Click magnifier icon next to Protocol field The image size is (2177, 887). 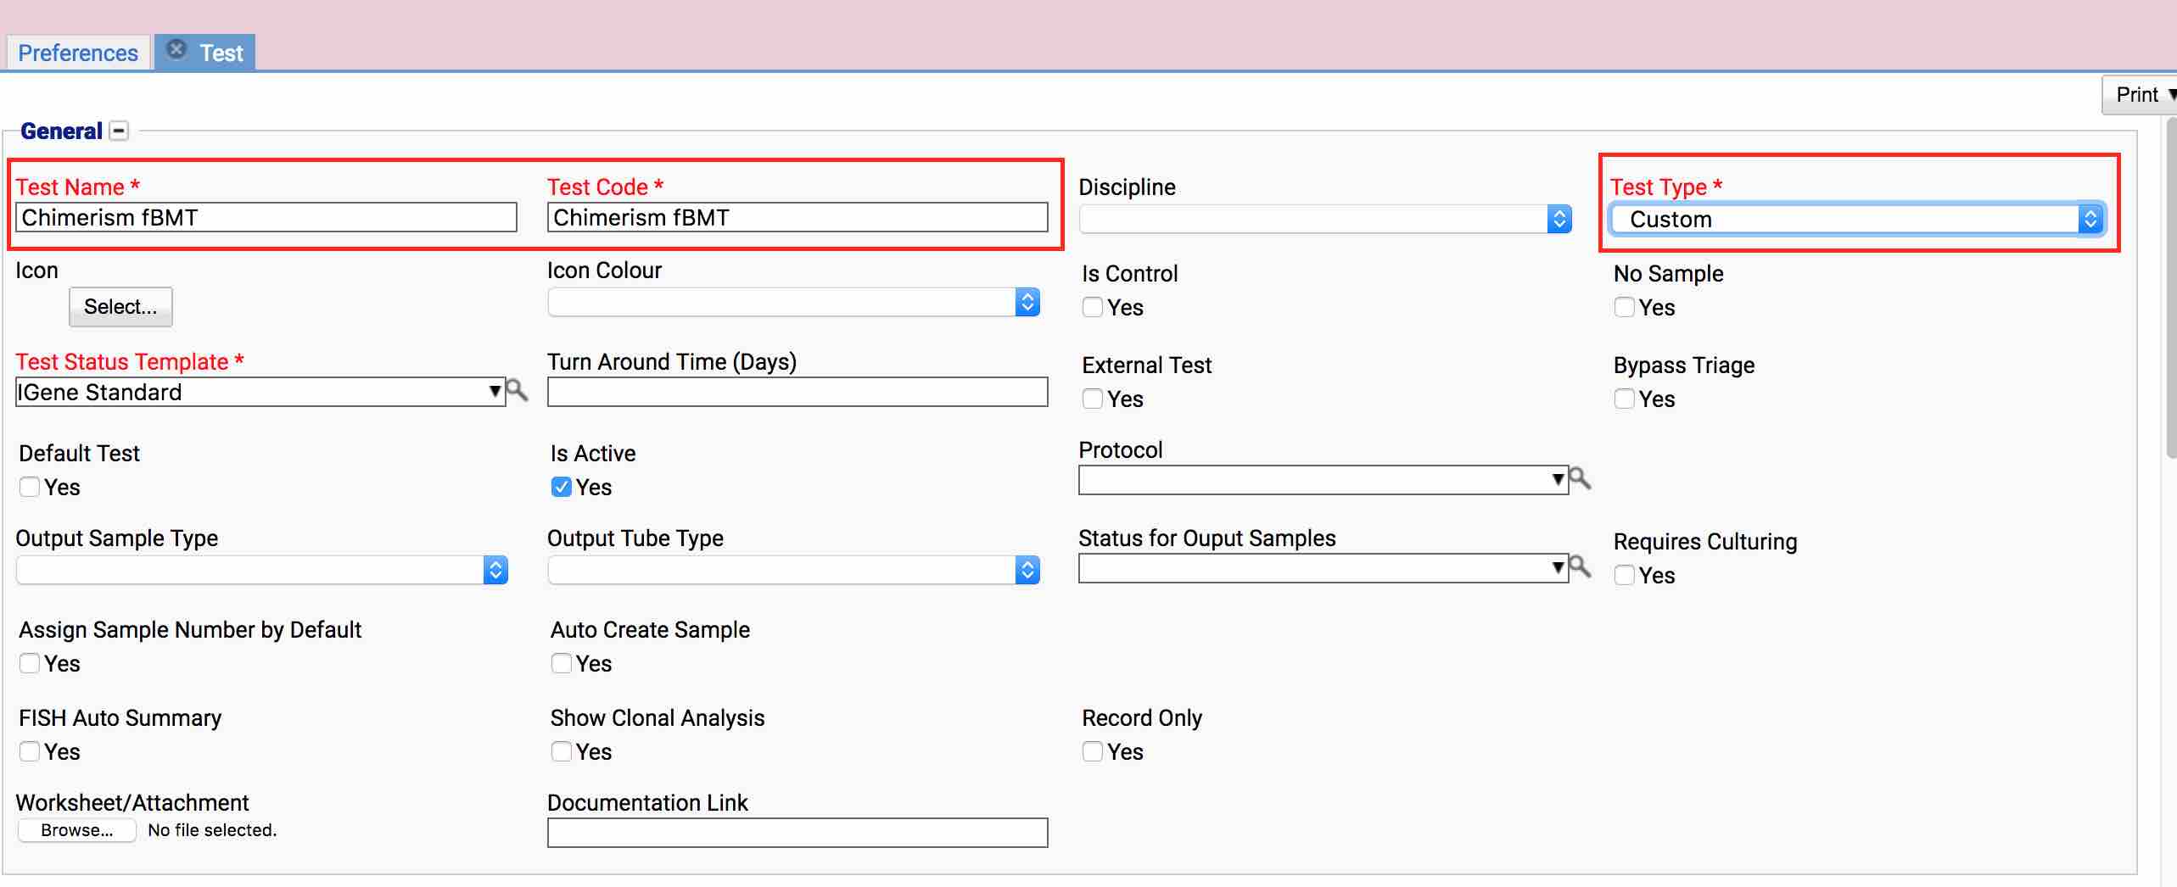[x=1580, y=479]
